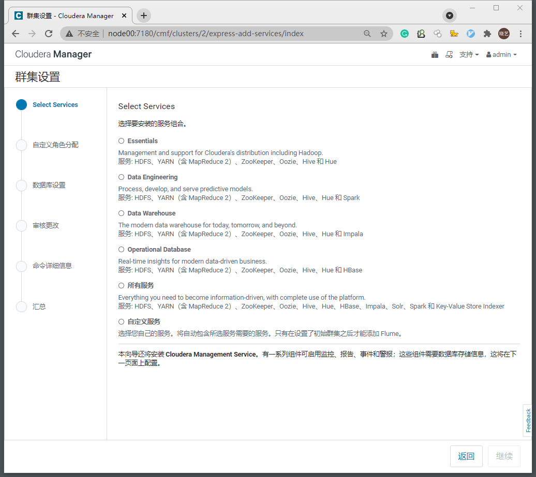Click the running commands icon in header
The width and height of the screenshot is (536, 477).
click(449, 55)
